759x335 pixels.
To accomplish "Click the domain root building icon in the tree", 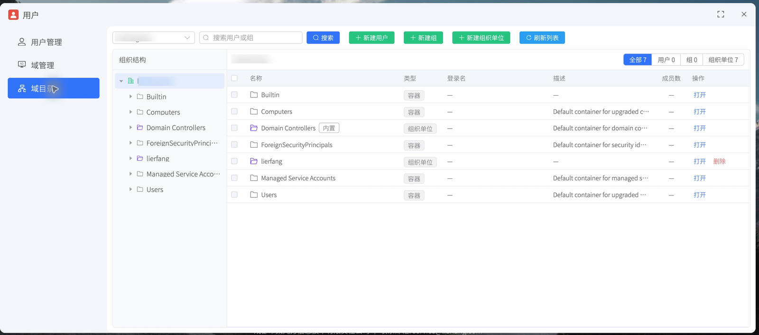I will [131, 81].
